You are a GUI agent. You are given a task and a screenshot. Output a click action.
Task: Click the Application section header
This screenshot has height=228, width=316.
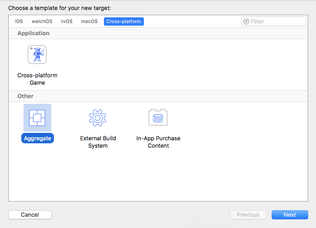point(33,33)
